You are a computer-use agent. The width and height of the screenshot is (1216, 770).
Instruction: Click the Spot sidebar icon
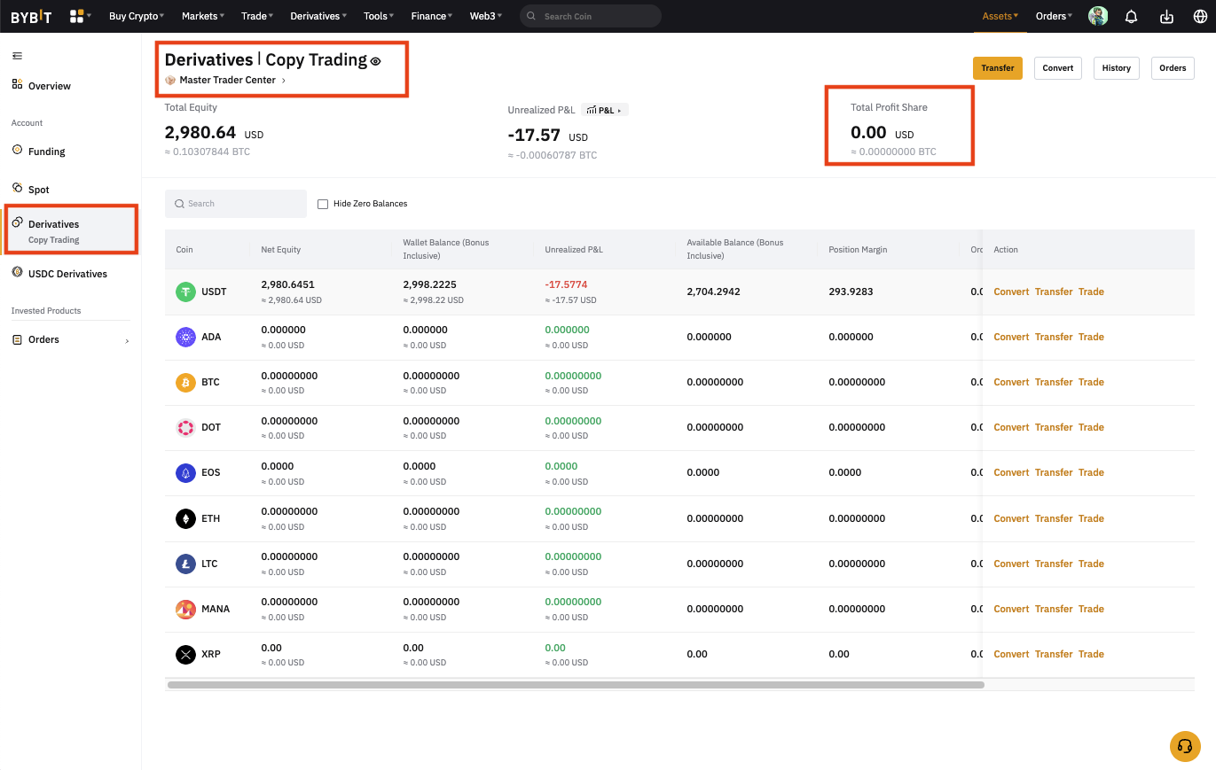[x=17, y=188]
